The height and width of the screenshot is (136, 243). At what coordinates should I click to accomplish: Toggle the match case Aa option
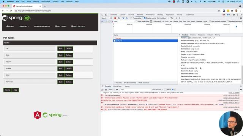(103, 22)
